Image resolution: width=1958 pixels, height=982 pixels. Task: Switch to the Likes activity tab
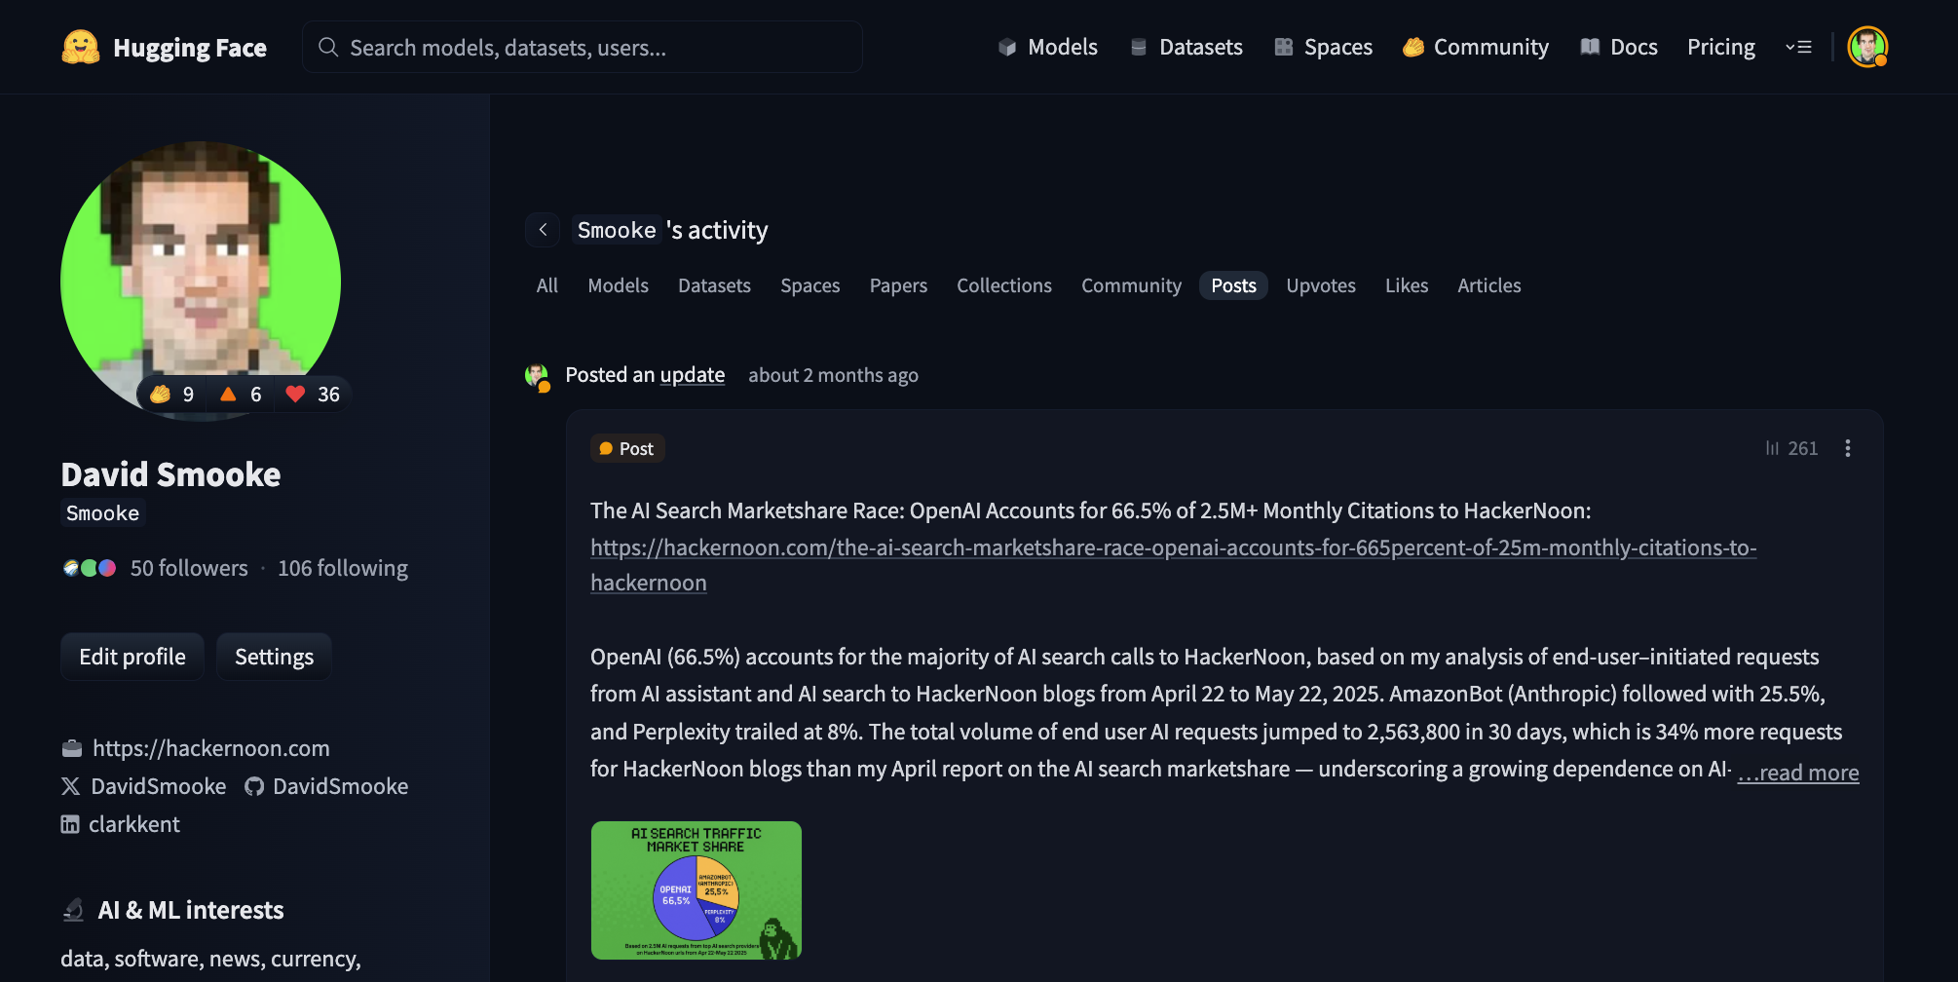(x=1407, y=285)
